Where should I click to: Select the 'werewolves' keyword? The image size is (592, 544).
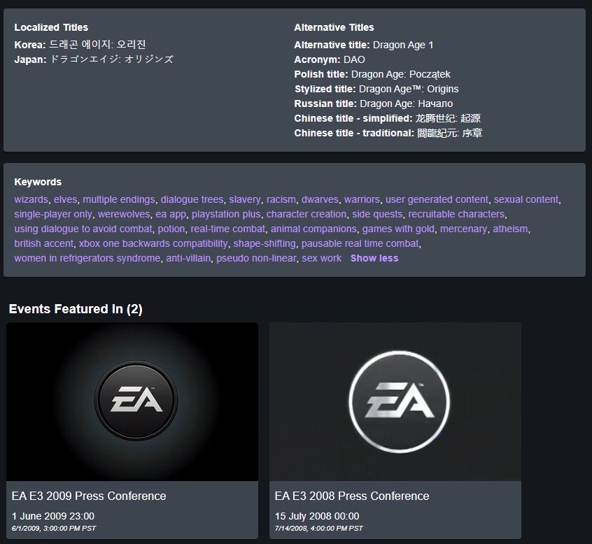click(124, 214)
